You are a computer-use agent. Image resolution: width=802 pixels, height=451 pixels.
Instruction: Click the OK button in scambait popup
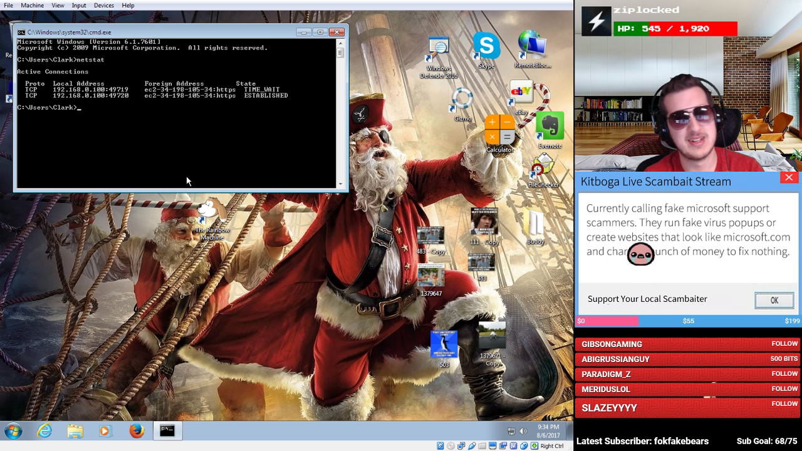(774, 301)
